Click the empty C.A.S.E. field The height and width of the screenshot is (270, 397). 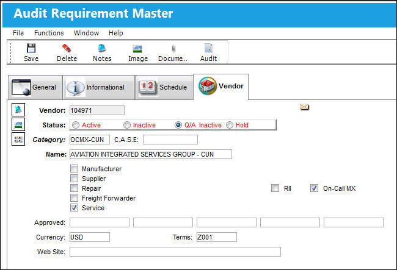(170, 140)
